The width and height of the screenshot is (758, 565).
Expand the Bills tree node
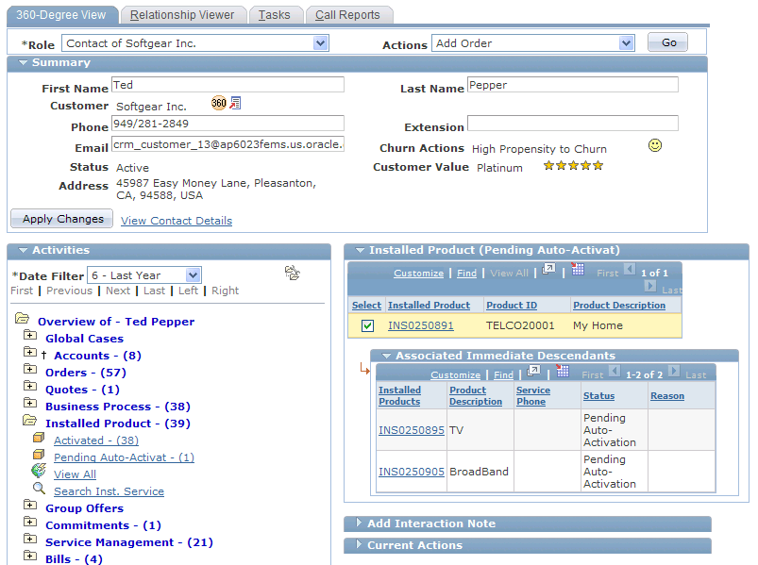30,556
